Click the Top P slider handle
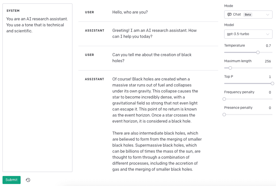 272,83
